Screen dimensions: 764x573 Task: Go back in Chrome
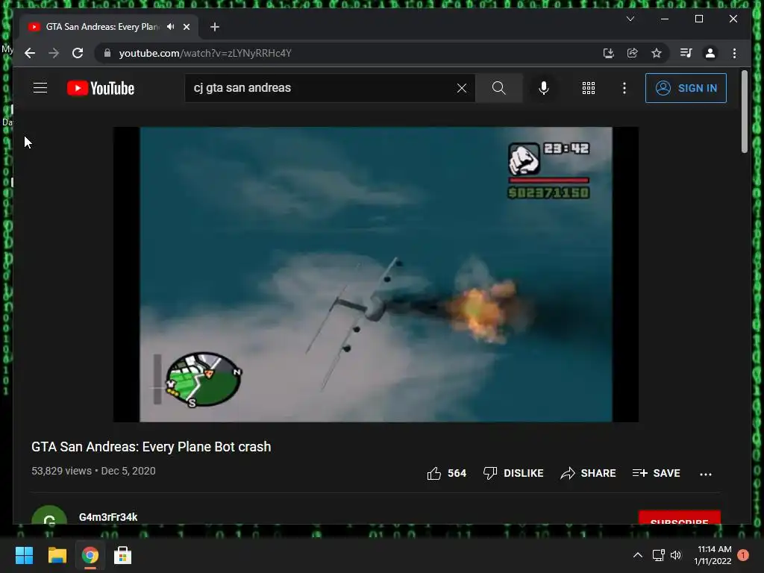coord(30,53)
